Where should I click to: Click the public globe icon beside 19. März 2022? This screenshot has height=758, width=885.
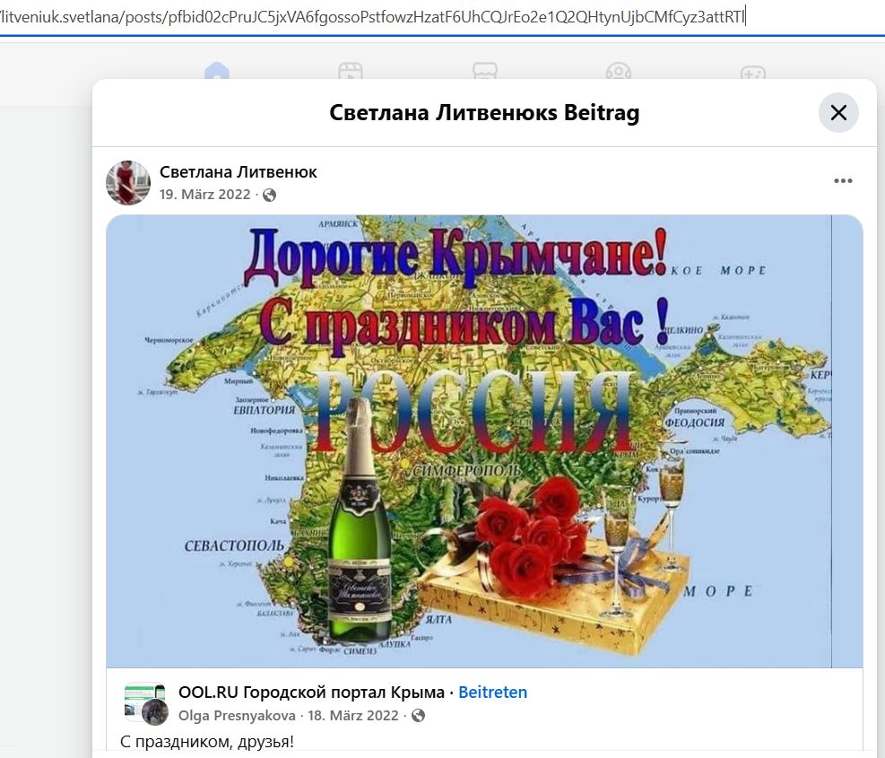270,196
